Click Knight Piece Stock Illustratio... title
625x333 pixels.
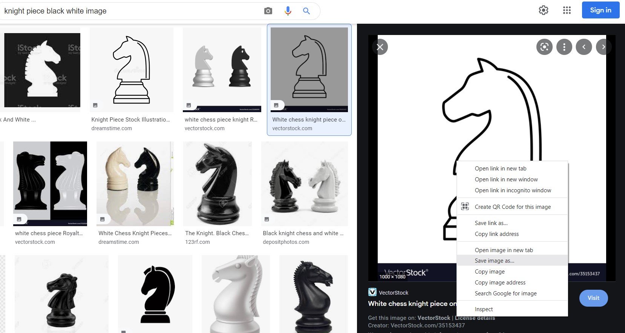tap(130, 120)
